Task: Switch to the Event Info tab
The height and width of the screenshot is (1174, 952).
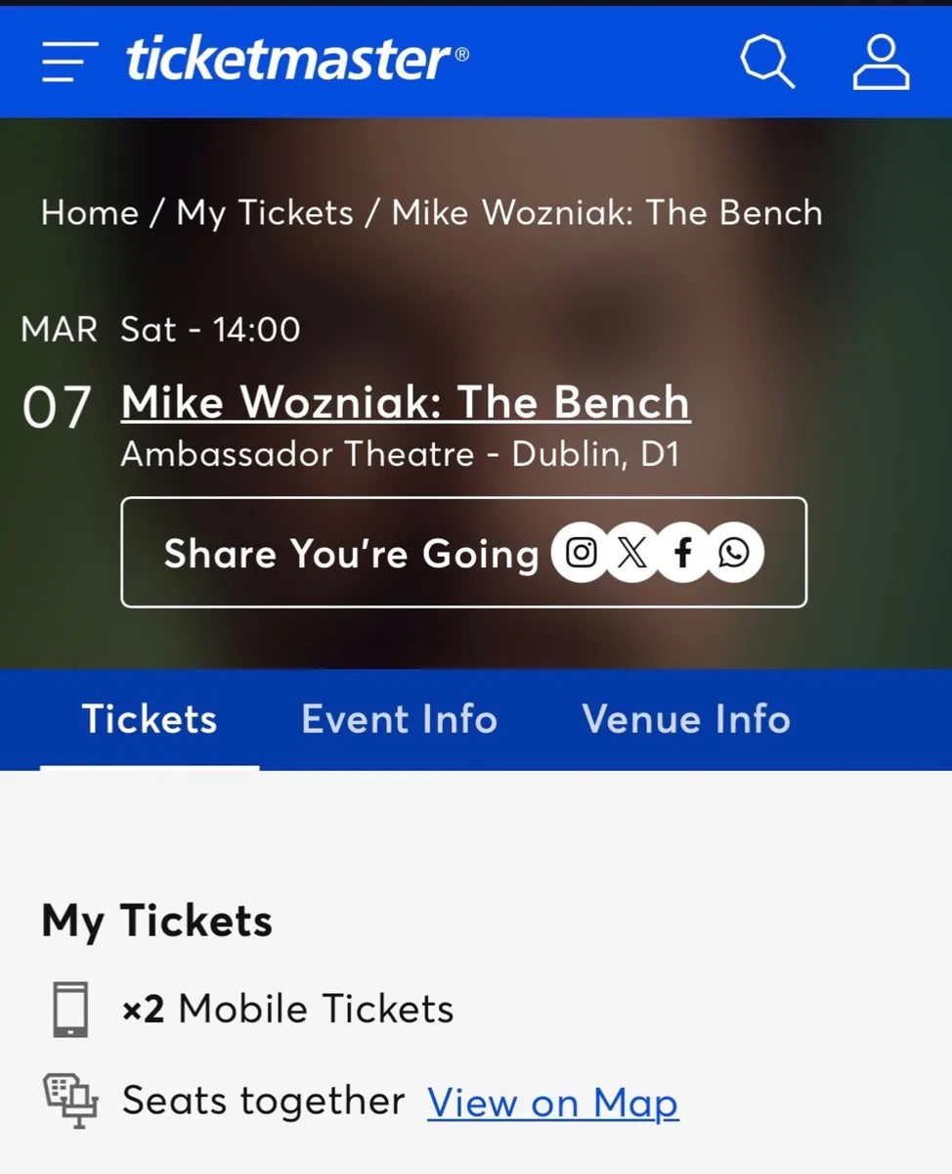Action: [x=399, y=719]
